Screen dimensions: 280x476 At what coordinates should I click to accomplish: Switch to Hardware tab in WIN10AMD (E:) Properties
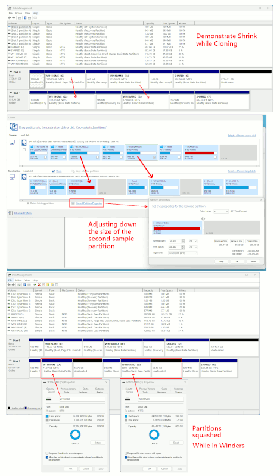click(x=161, y=392)
